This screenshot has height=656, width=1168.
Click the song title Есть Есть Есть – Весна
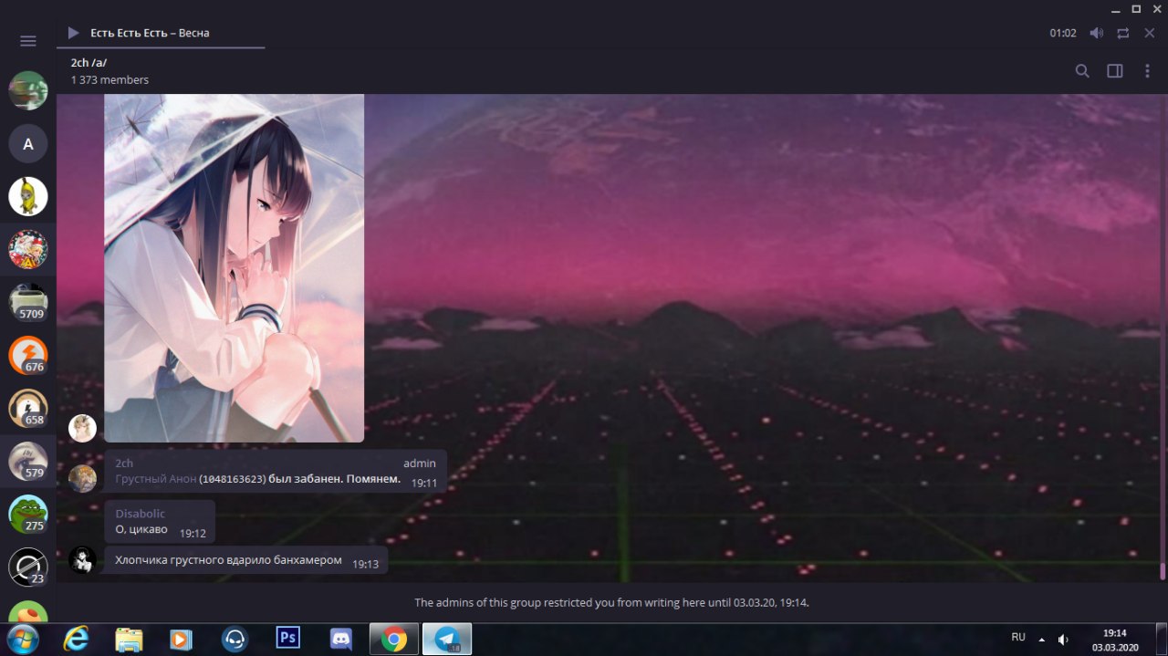point(150,33)
